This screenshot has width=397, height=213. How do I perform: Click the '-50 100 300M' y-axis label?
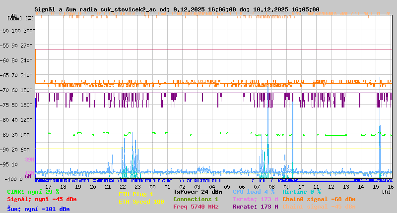(x=17, y=31)
